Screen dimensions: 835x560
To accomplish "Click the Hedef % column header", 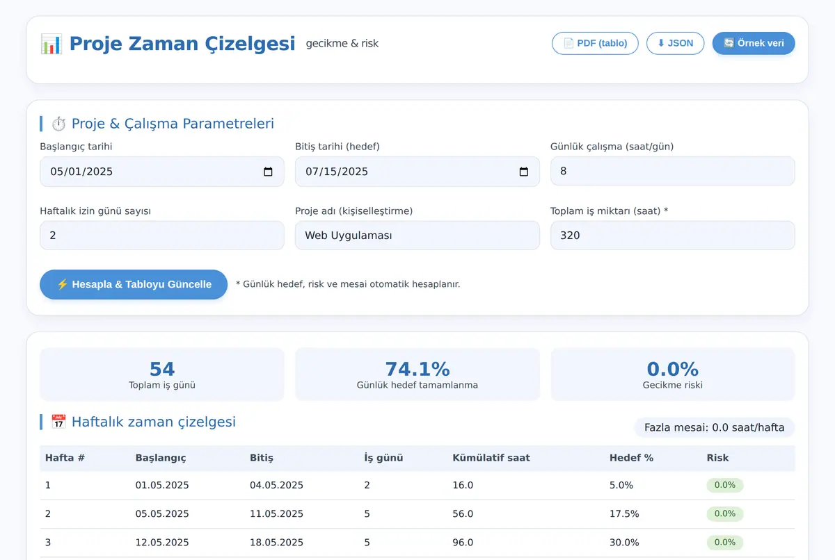I will (x=631, y=458).
